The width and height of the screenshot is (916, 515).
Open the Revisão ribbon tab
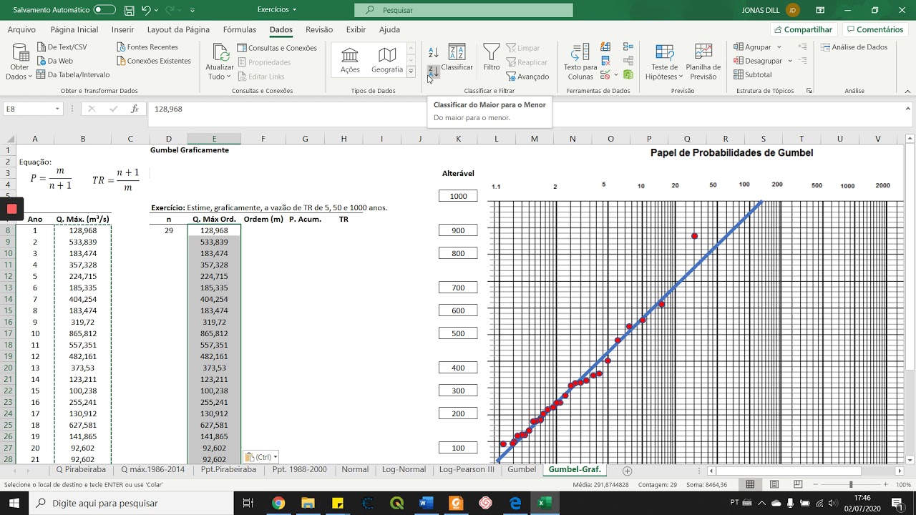point(319,29)
